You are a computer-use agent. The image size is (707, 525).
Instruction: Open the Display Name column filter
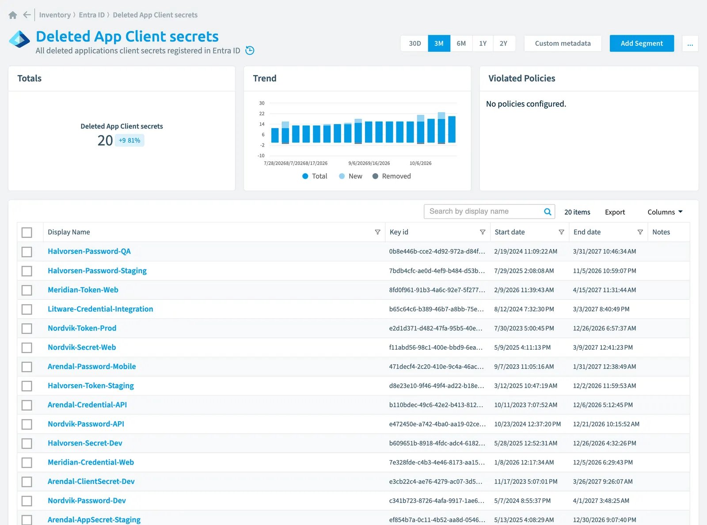[377, 232]
